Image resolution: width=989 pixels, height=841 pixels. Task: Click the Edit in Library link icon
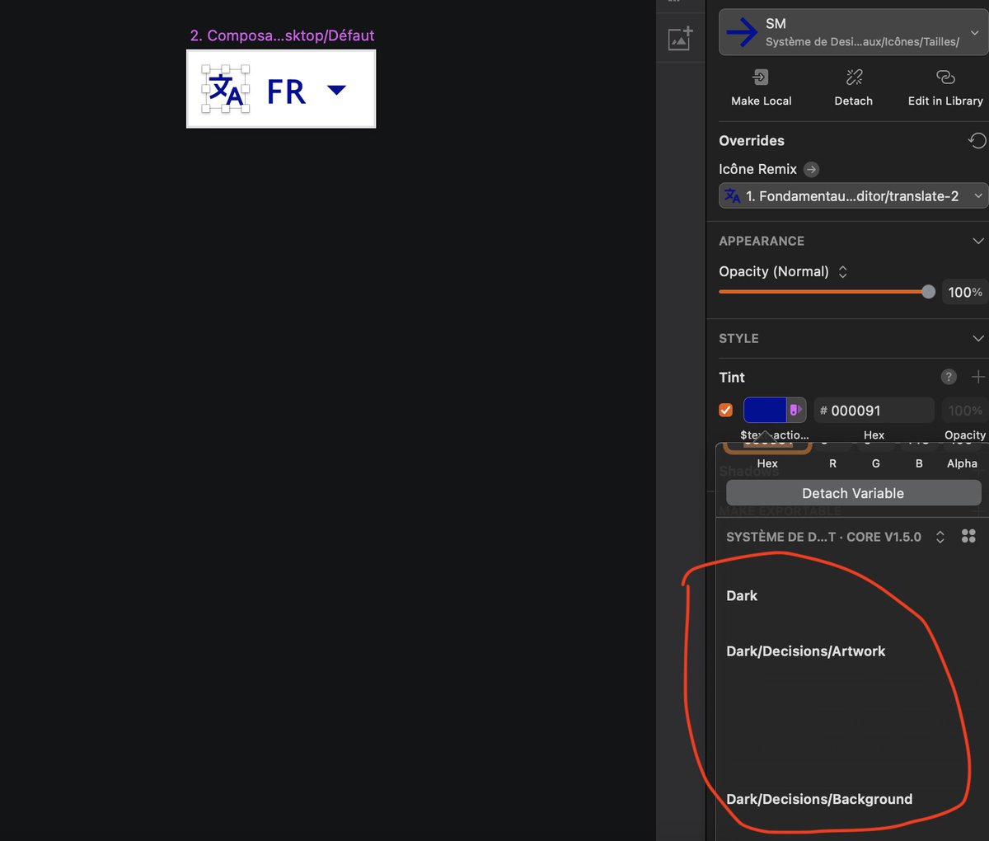coord(945,77)
